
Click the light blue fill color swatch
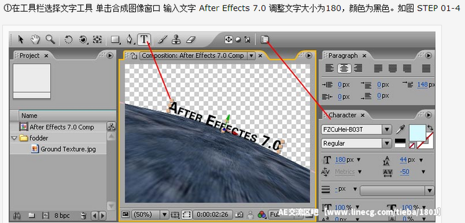417,133
